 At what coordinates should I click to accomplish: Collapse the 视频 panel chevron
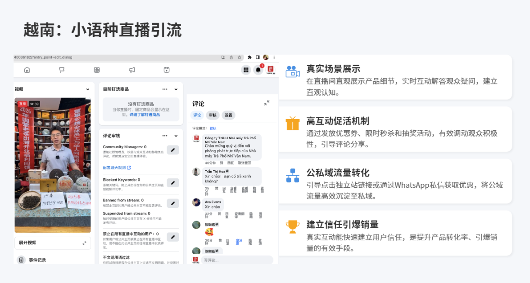click(87, 89)
